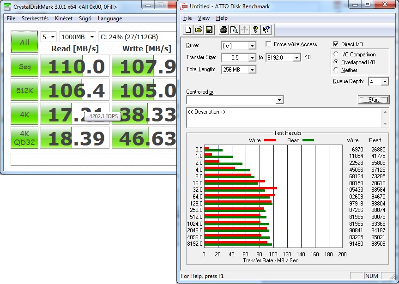Screen dimensions: 399x284
Task: Open Print Preview from ATTO toolbar
Action: [x=234, y=30]
